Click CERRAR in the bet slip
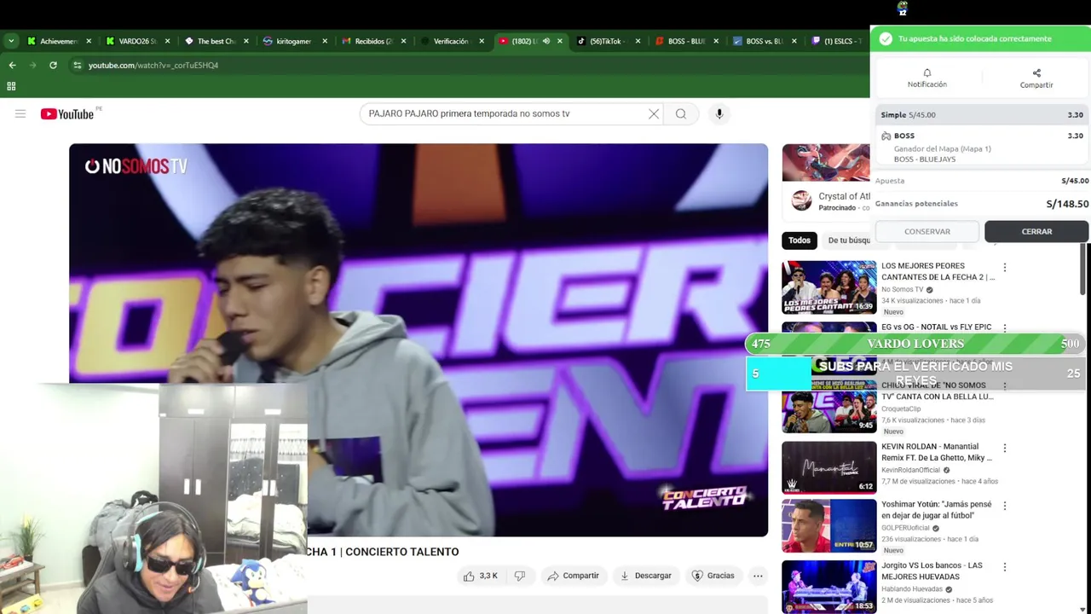The image size is (1091, 614). (1036, 231)
